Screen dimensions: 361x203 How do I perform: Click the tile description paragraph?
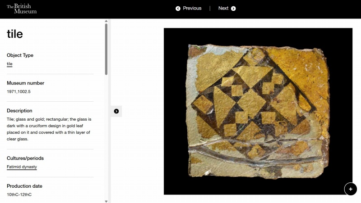(49, 129)
